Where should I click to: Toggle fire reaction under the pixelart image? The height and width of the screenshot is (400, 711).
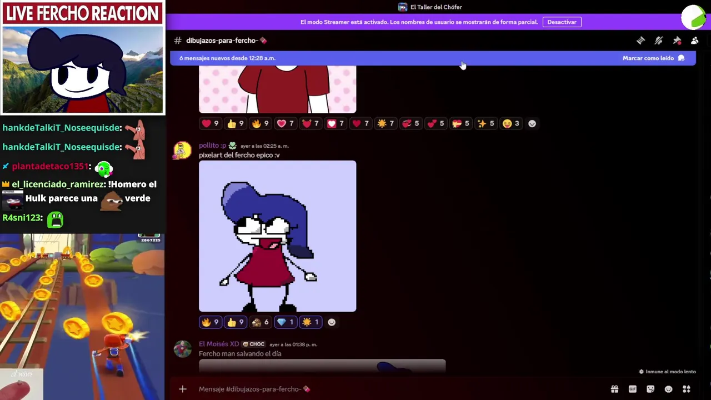tap(210, 322)
